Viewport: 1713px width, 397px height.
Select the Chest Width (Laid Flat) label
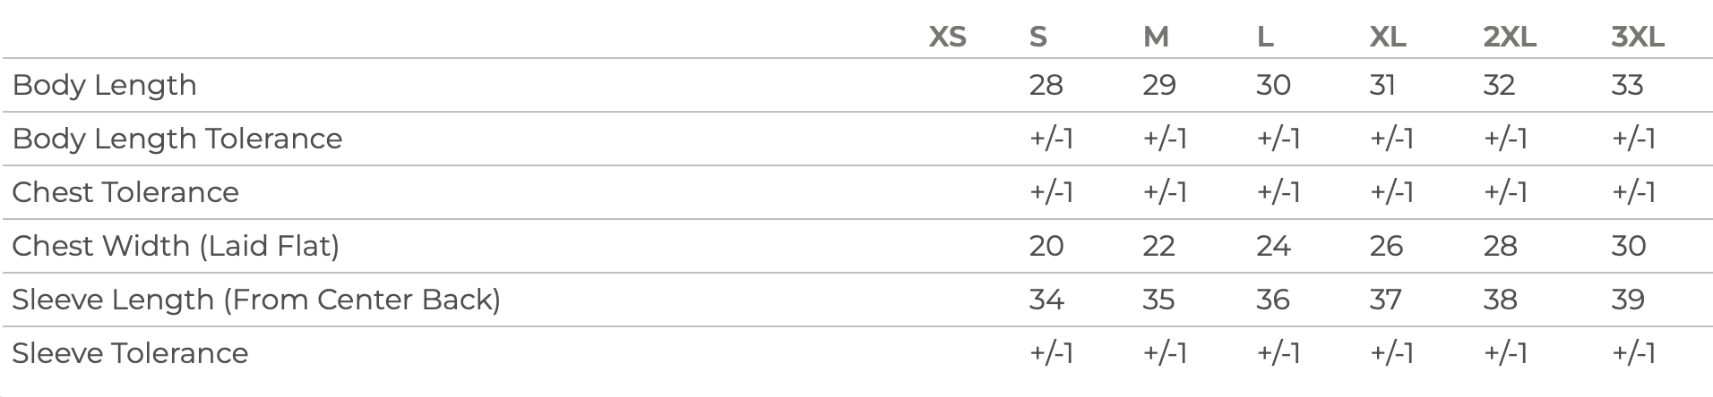click(176, 246)
